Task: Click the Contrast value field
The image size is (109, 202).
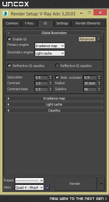Action: [41, 83]
